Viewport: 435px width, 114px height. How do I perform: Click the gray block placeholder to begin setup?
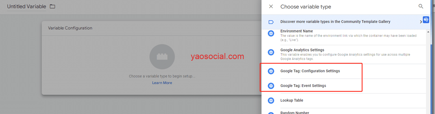(162, 57)
